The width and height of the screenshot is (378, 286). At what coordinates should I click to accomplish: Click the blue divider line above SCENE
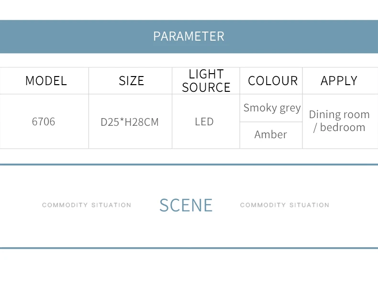pyautogui.click(x=189, y=165)
